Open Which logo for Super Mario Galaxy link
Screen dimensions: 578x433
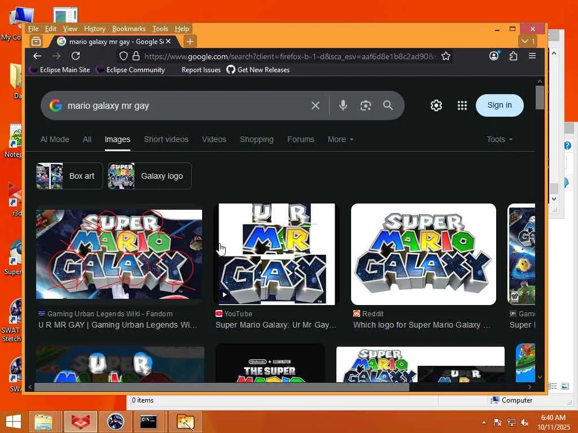click(422, 325)
